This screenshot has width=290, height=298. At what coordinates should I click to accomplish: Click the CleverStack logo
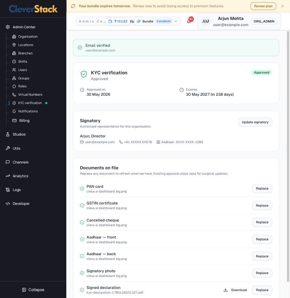33,9
